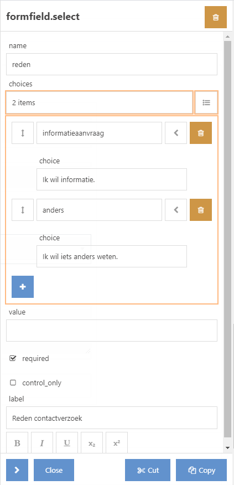Enable the control_only checkbox
234x485 pixels.
[13, 383]
